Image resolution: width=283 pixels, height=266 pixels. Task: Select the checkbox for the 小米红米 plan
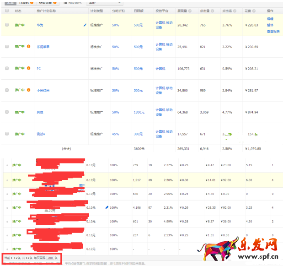tap(7, 90)
